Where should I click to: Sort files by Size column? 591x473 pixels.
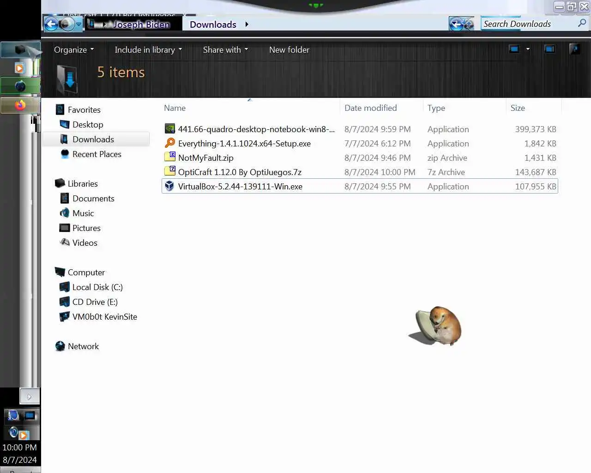pos(533,108)
